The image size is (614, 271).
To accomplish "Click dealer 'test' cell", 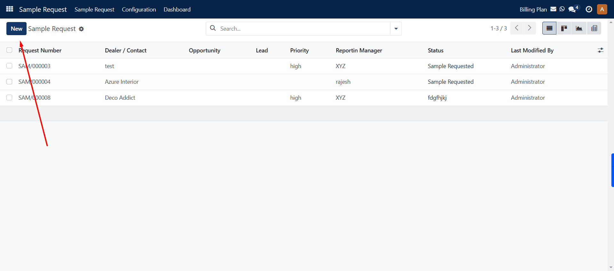I will point(109,66).
